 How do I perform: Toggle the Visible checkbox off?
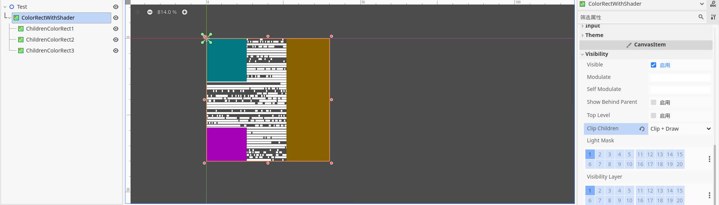654,65
